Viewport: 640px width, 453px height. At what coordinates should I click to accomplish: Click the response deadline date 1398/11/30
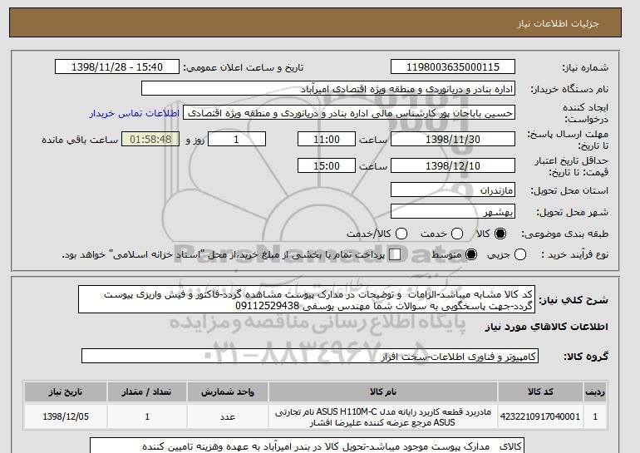(453, 139)
